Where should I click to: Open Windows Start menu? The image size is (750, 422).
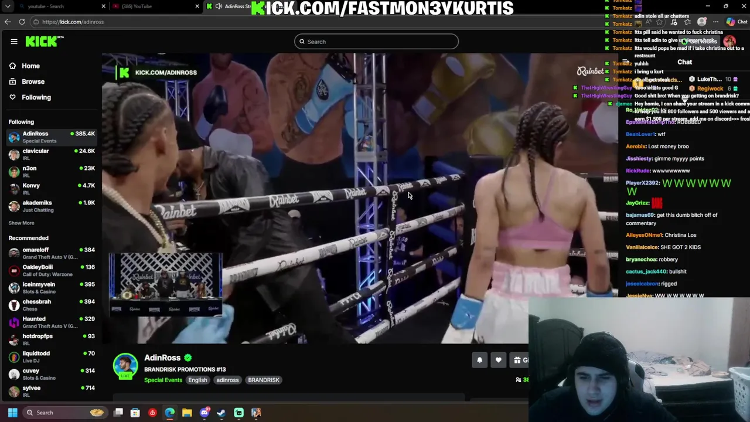(x=12, y=413)
